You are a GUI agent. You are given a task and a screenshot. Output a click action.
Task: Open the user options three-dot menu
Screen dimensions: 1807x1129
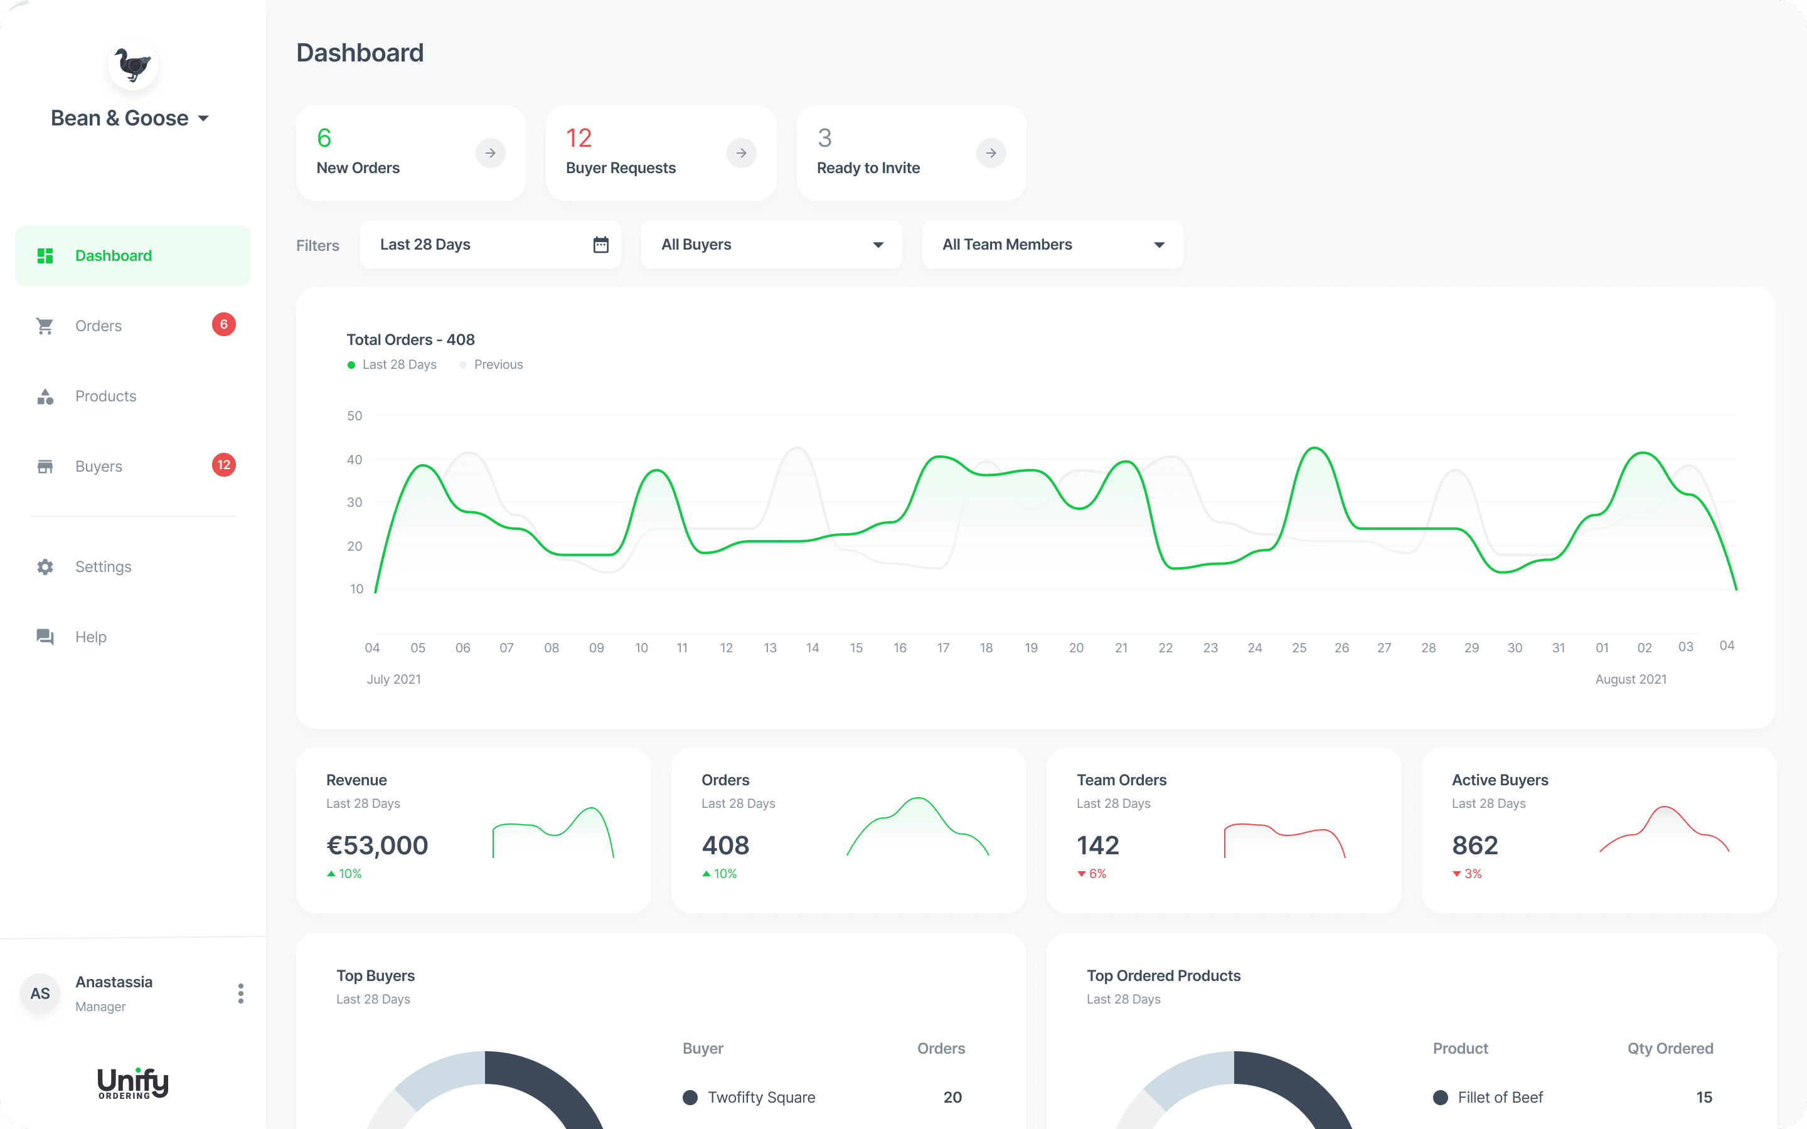(x=240, y=993)
